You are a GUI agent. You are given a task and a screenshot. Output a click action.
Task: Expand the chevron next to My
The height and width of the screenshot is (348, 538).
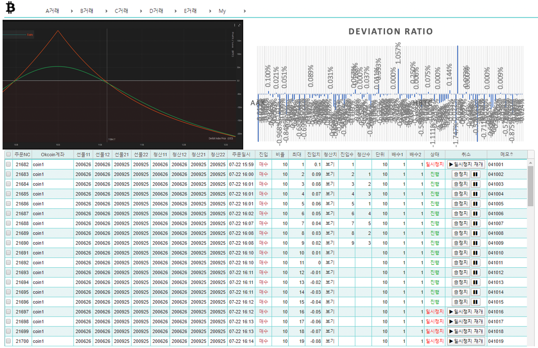[245, 11]
